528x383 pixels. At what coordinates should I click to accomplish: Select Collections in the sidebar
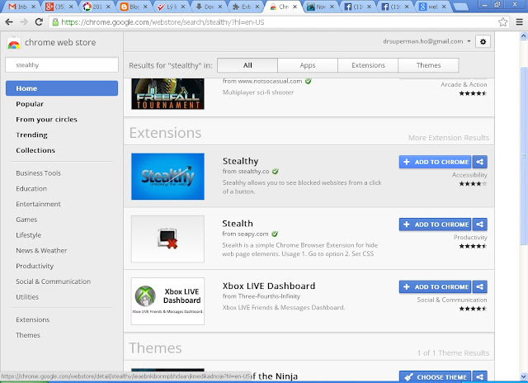pos(35,150)
